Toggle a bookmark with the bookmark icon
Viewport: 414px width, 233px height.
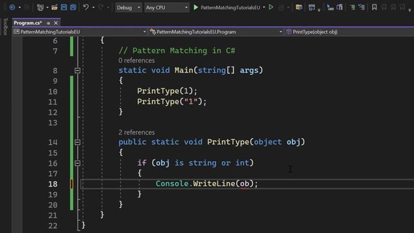(x=375, y=7)
